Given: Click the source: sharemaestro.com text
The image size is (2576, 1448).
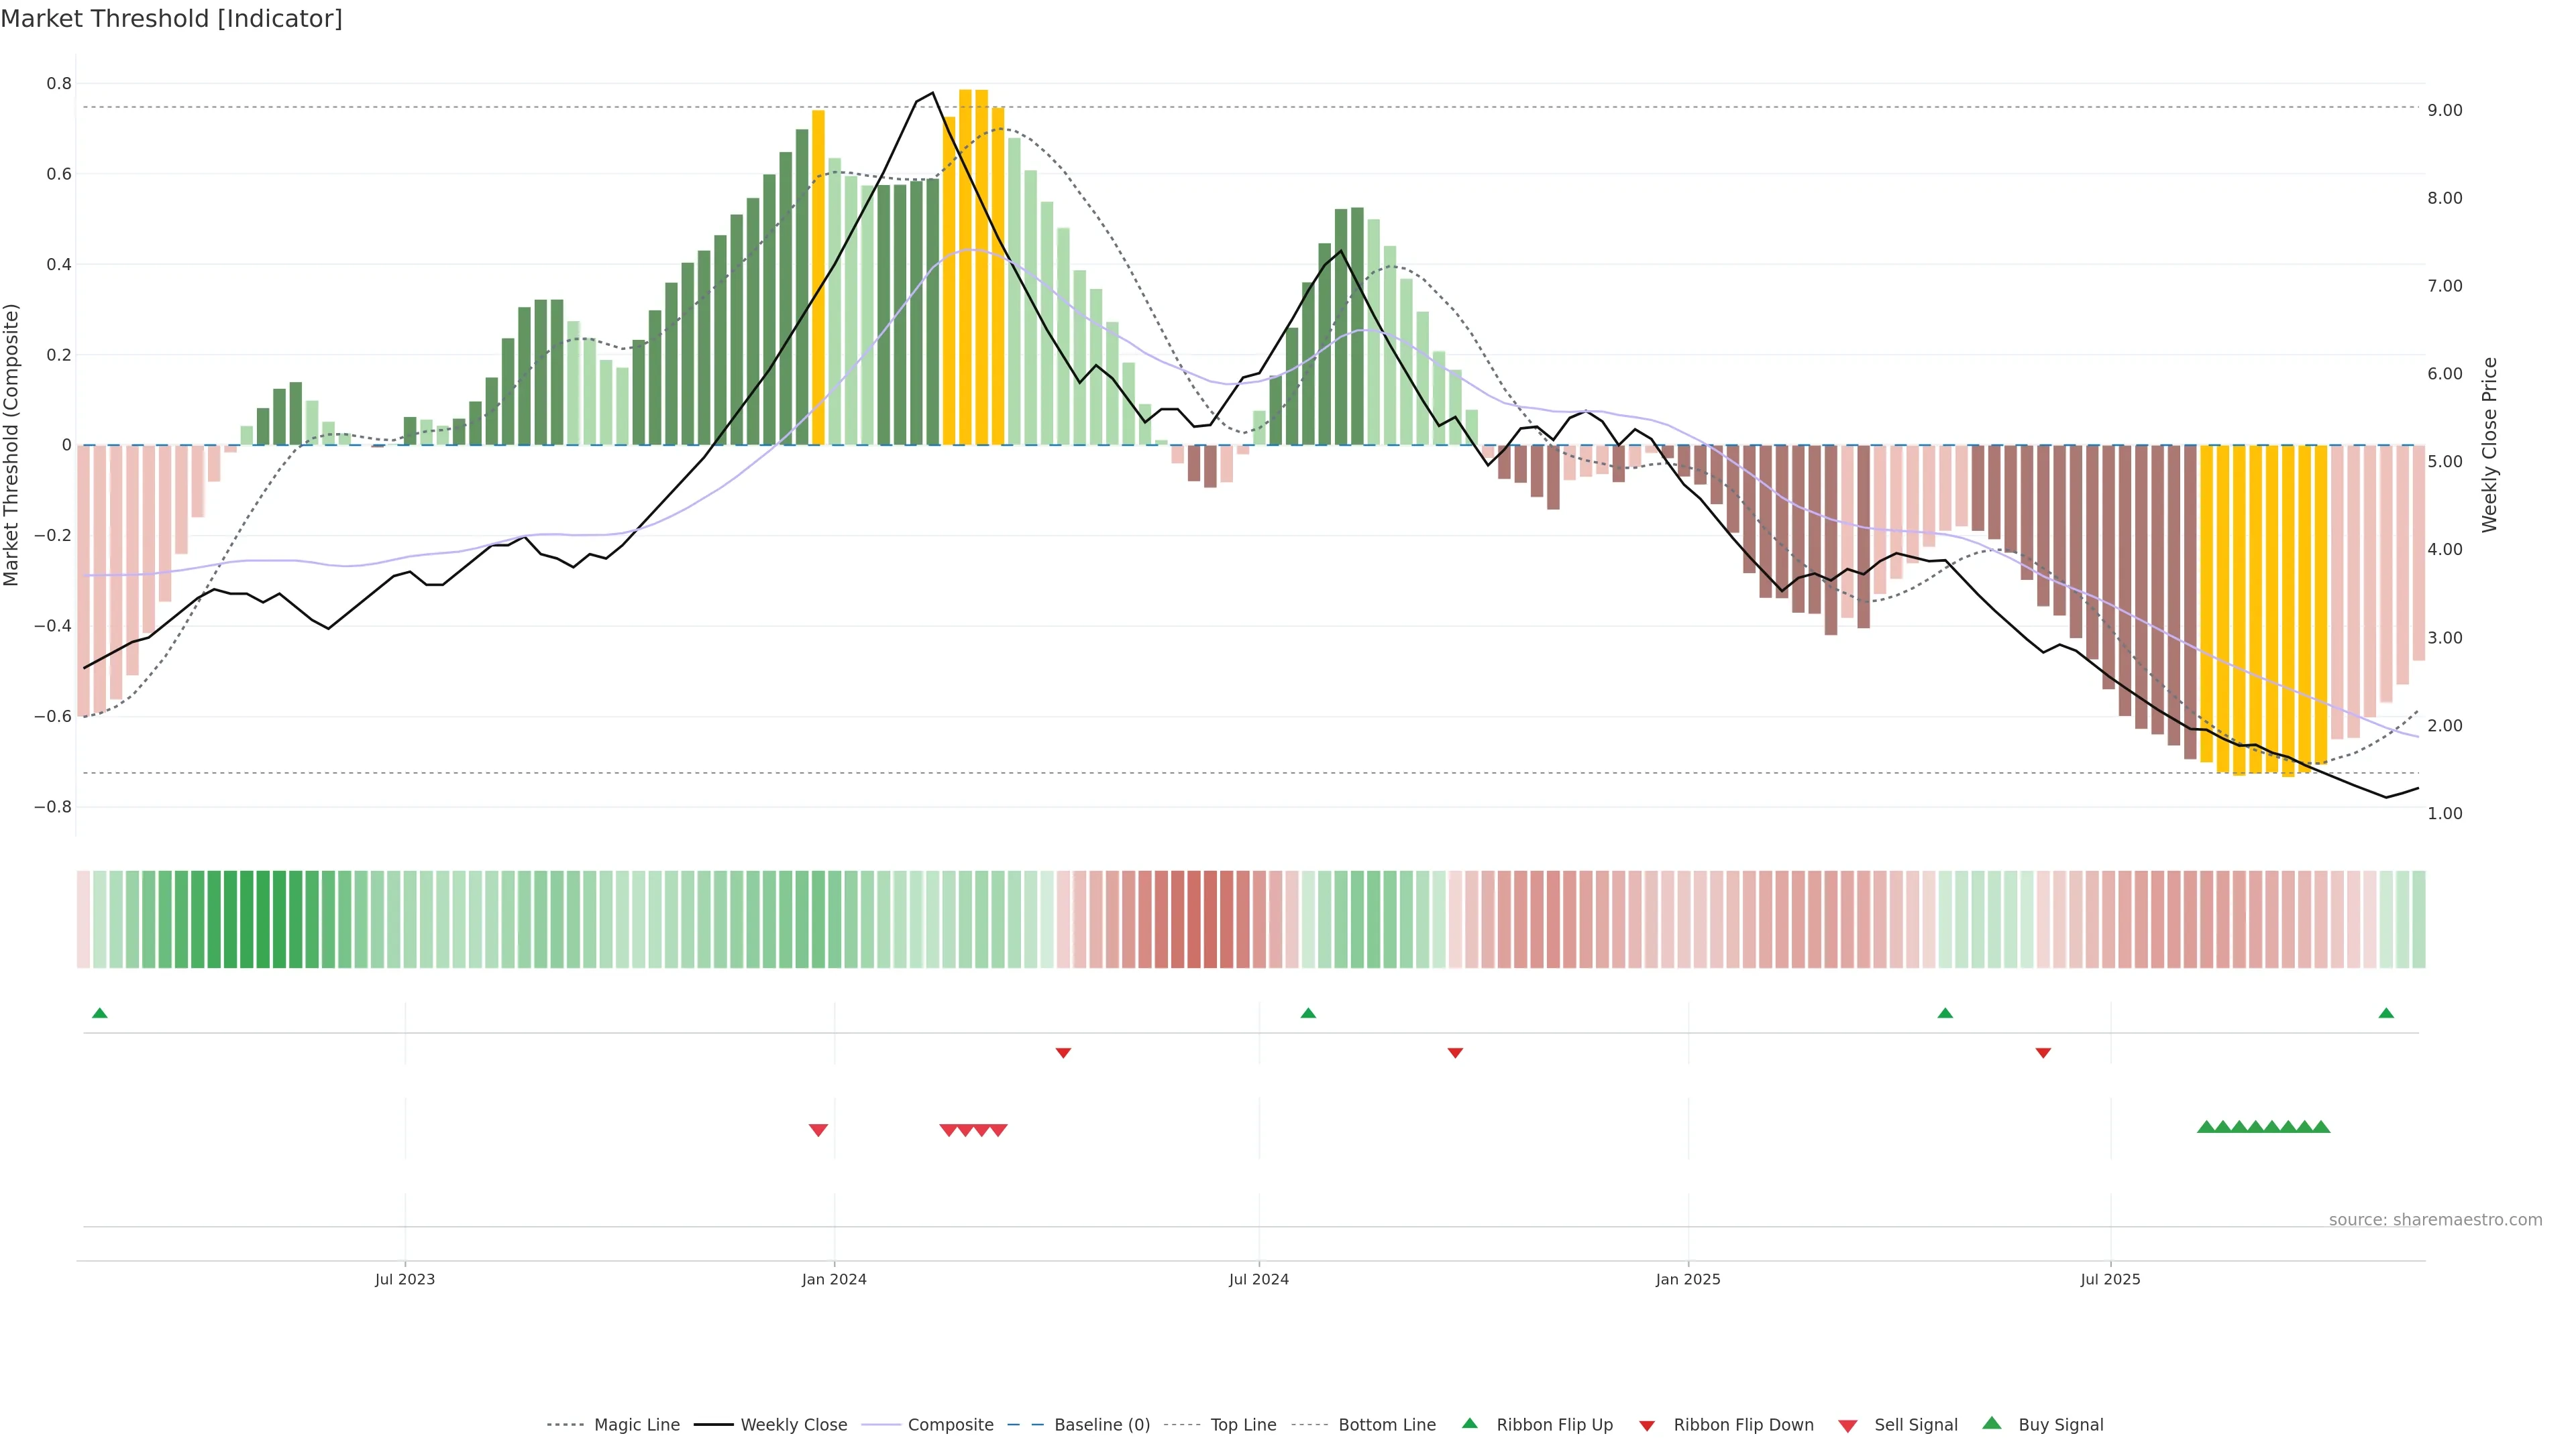Looking at the screenshot, I should pyautogui.click(x=2435, y=1219).
